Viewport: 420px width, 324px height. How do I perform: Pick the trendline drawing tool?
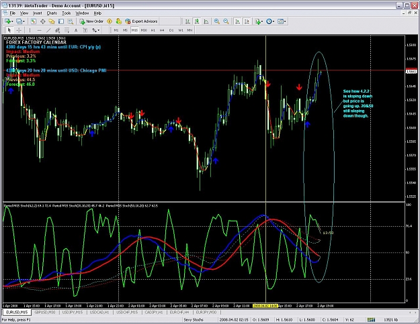[48, 30]
